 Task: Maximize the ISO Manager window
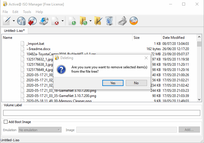tap(184, 4)
